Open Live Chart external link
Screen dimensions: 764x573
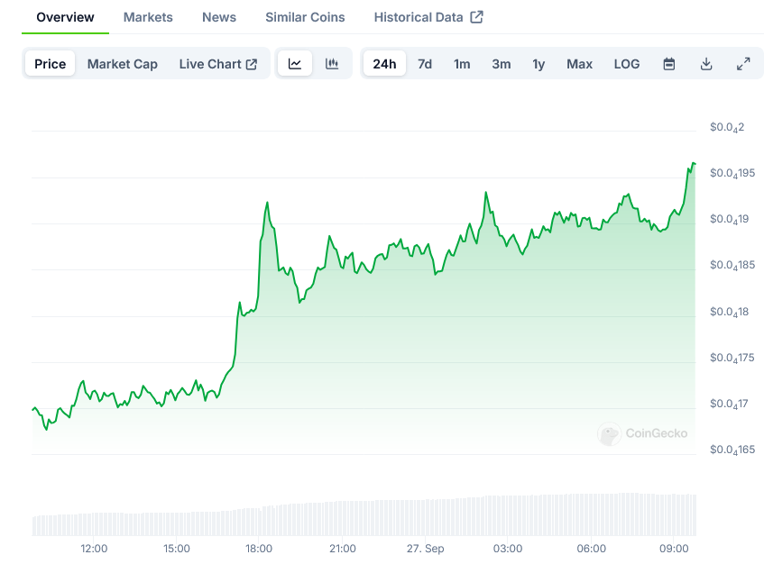coord(218,64)
